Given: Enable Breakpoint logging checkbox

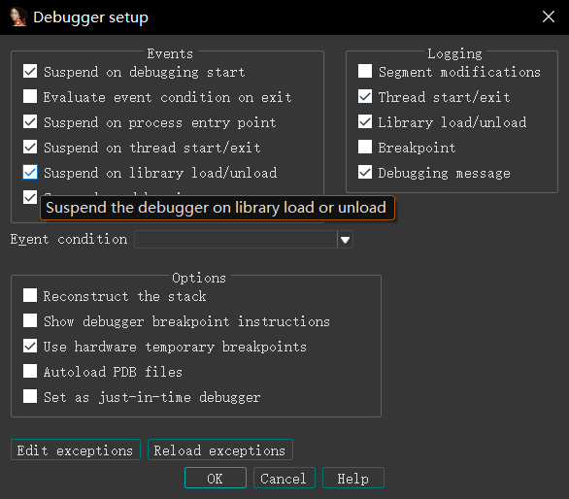Looking at the screenshot, I should tap(365, 147).
